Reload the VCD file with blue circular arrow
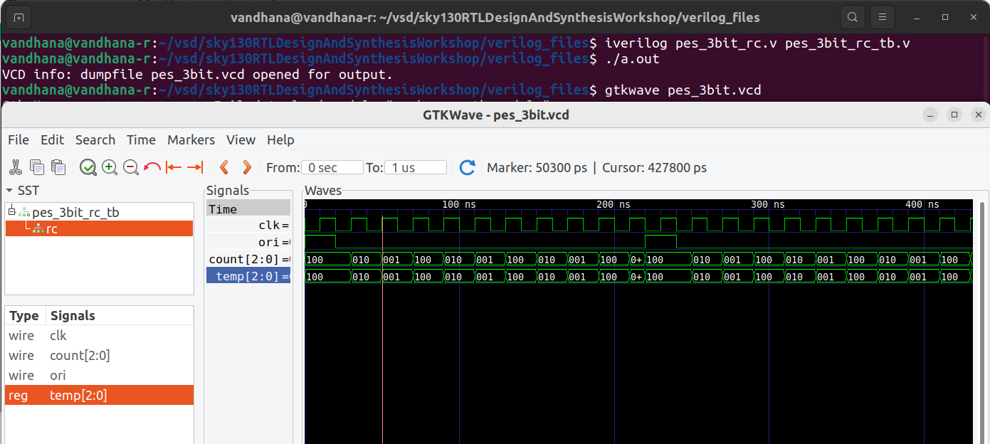 click(x=467, y=167)
